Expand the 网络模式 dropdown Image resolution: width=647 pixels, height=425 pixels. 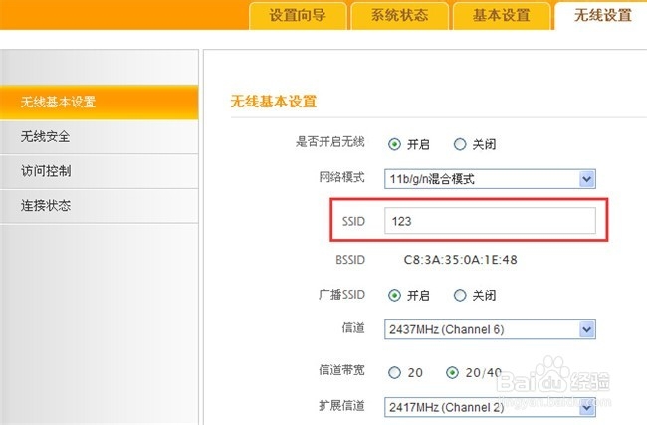(490, 179)
